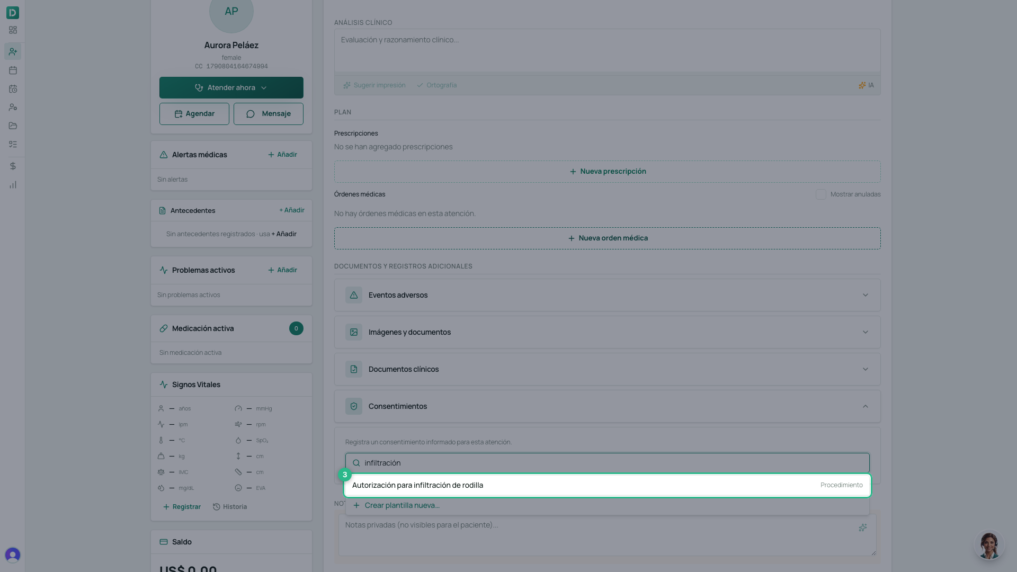Open the checklist icon in sidebar
1017x572 pixels.
[13, 144]
